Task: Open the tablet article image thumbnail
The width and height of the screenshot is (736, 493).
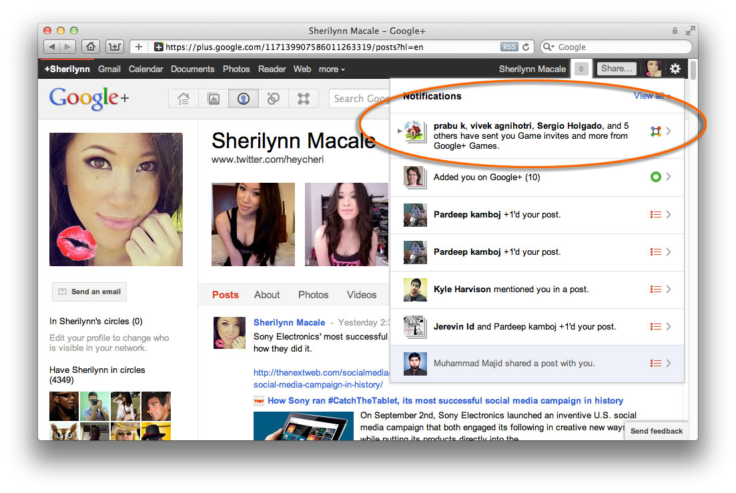Action: click(x=303, y=426)
